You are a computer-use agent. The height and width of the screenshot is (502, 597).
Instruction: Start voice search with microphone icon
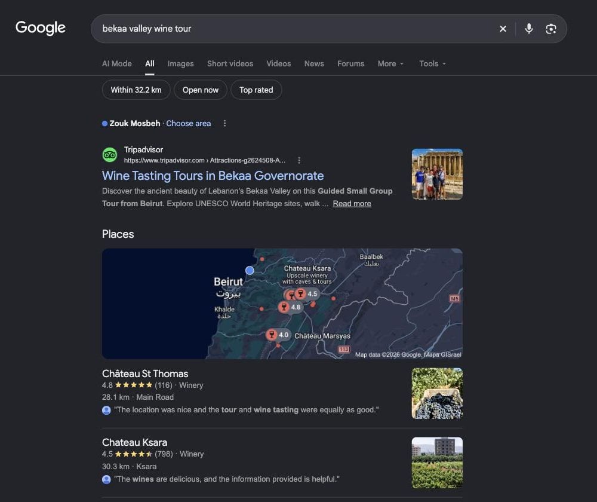pyautogui.click(x=528, y=29)
